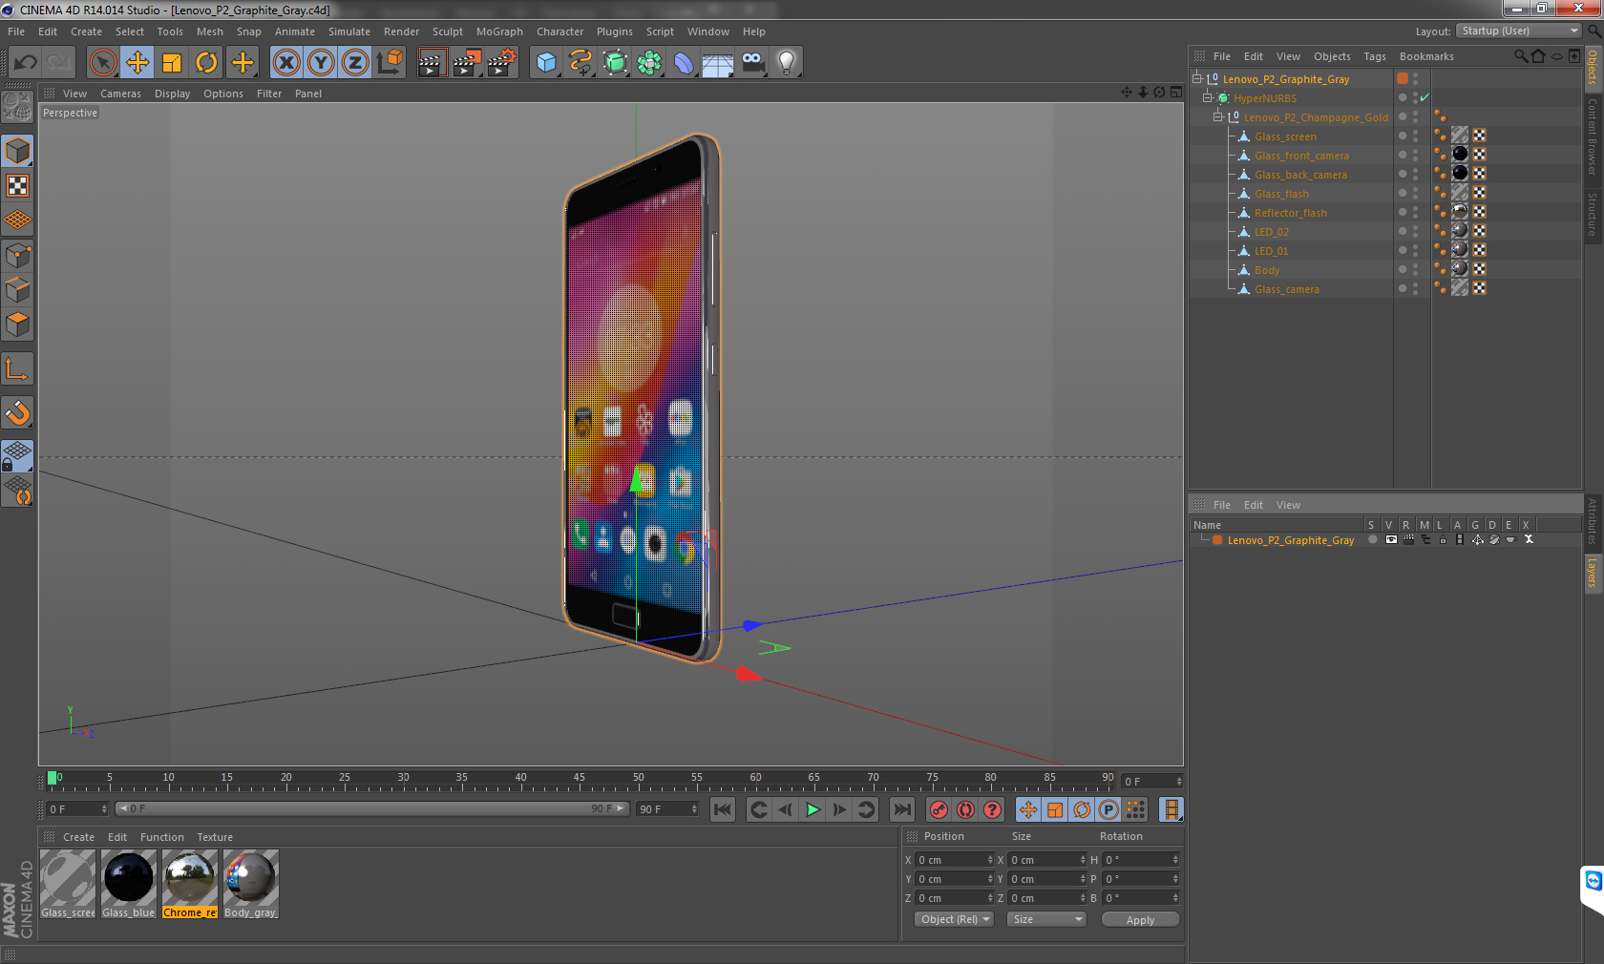Enable Edges mode
Image resolution: width=1604 pixels, height=964 pixels.
[17, 290]
